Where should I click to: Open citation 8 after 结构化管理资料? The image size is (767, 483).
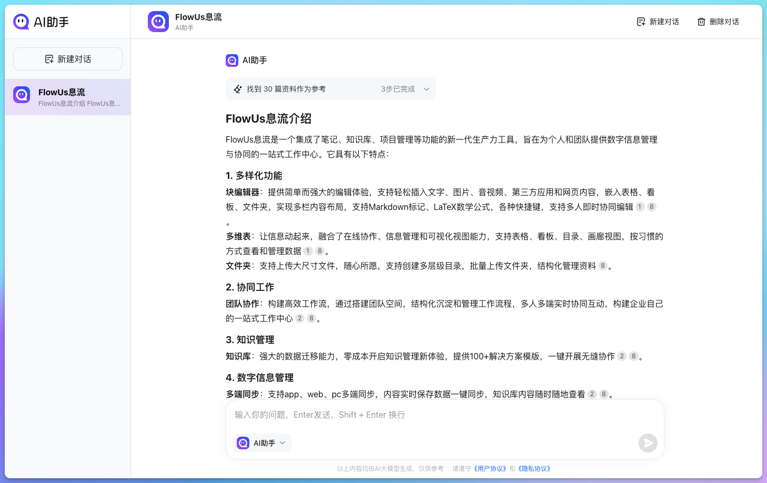(x=603, y=266)
